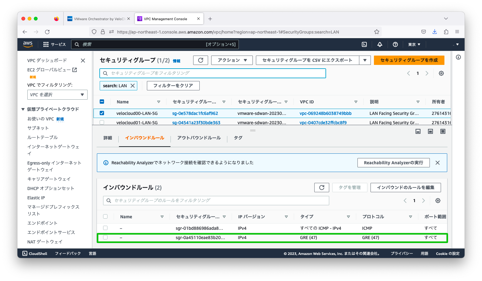Screen dimensions: 482x281
Task: Expand details pane to full view
Action: [x=443, y=131]
